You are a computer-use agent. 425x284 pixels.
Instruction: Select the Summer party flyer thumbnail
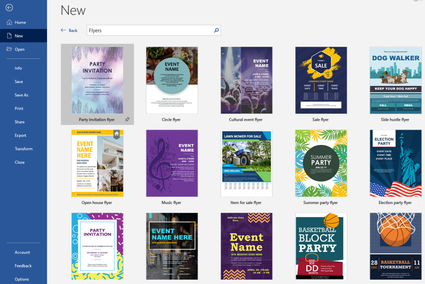(x=321, y=163)
